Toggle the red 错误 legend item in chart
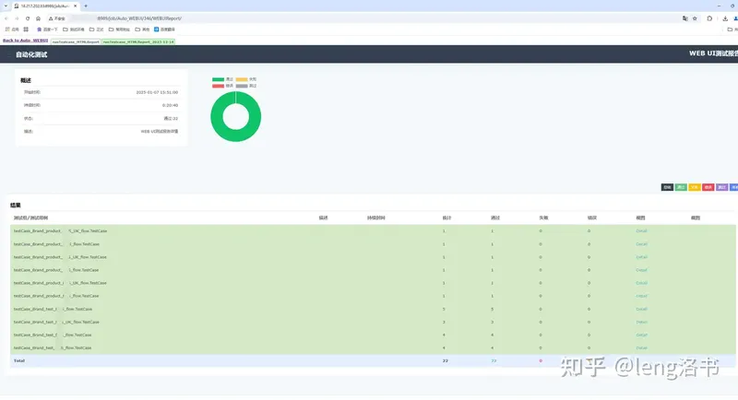Viewport: 738px width, 400px height. (222, 86)
